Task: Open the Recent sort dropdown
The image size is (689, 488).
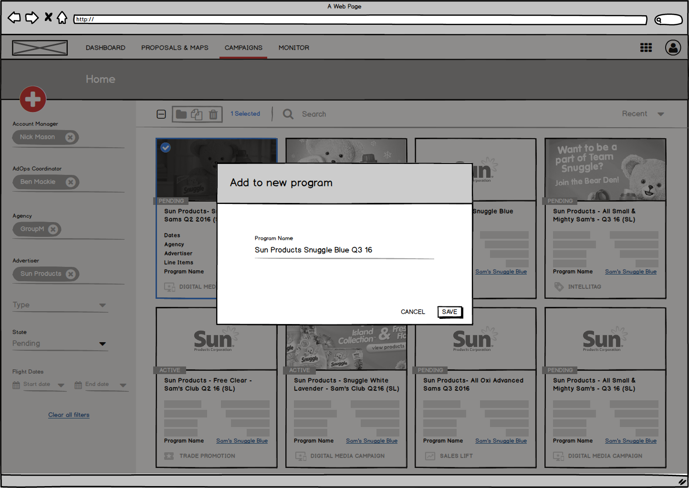Action: click(643, 113)
